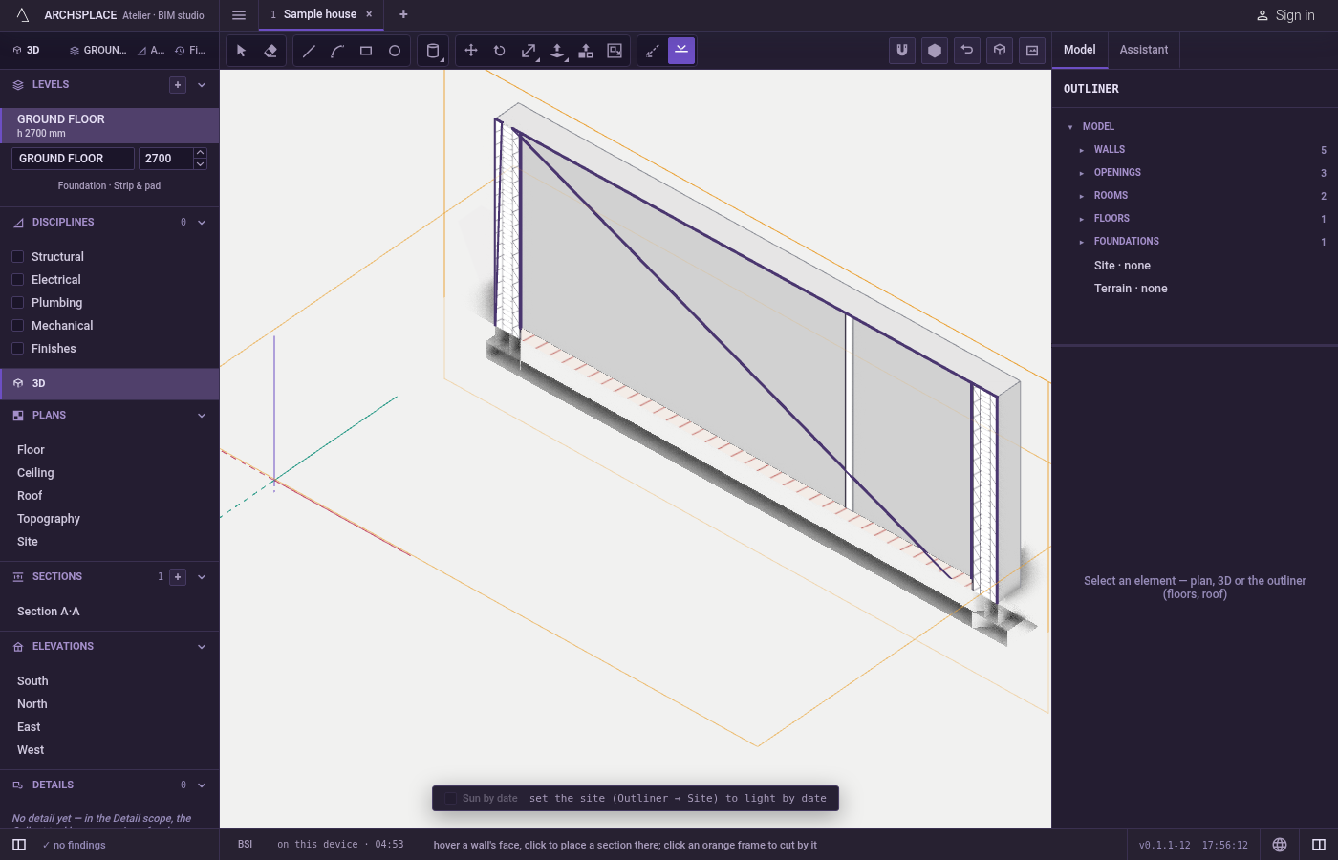This screenshot has height=860, width=1338.
Task: Open the hamburger menu
Action: pos(239,15)
